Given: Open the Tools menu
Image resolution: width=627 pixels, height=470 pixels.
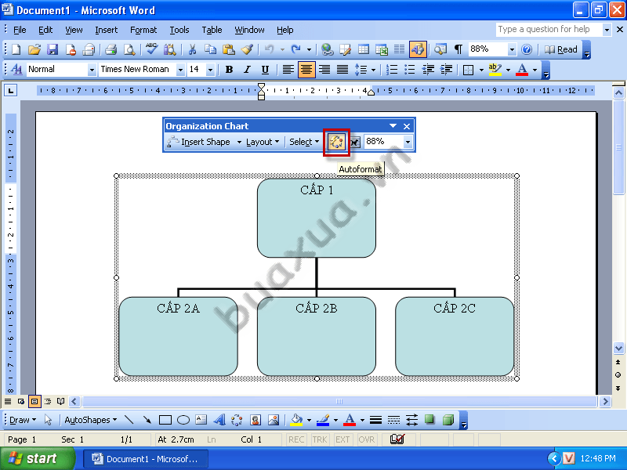Looking at the screenshot, I should click(179, 30).
